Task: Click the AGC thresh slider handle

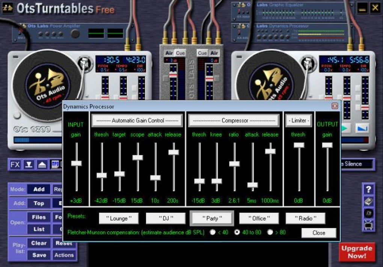Action: 102,175
